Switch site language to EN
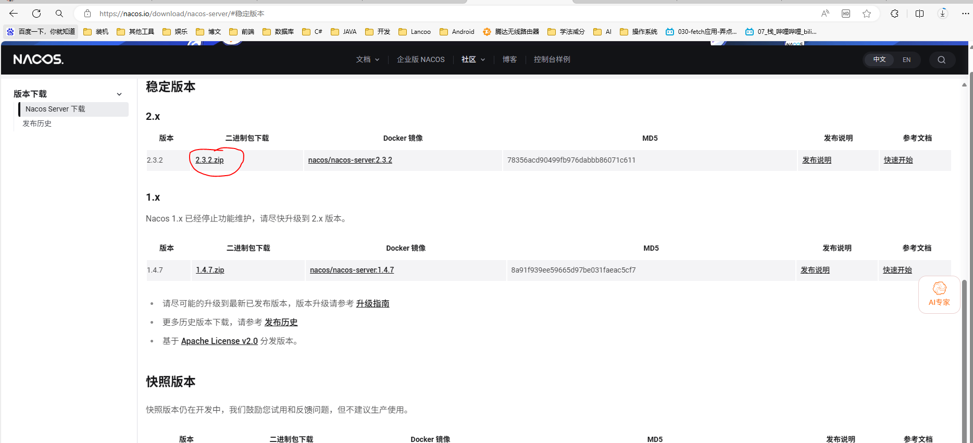This screenshot has height=443, width=973. pyautogui.click(x=906, y=60)
